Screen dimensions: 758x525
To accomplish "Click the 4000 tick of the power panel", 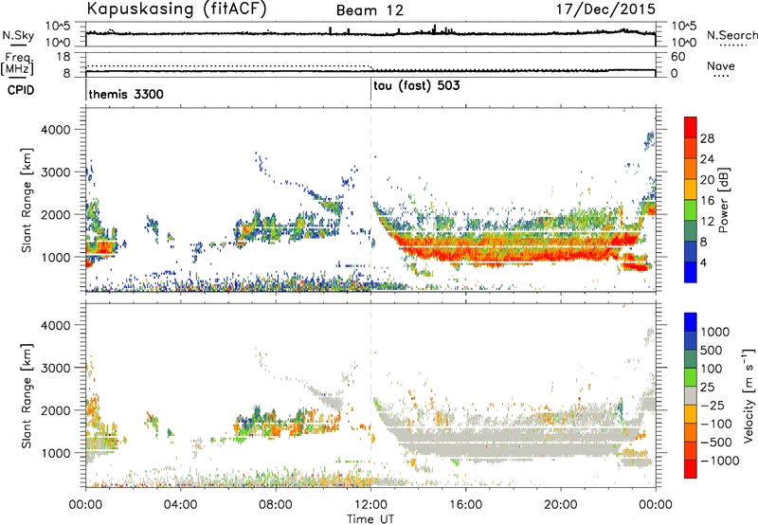I will [x=55, y=130].
